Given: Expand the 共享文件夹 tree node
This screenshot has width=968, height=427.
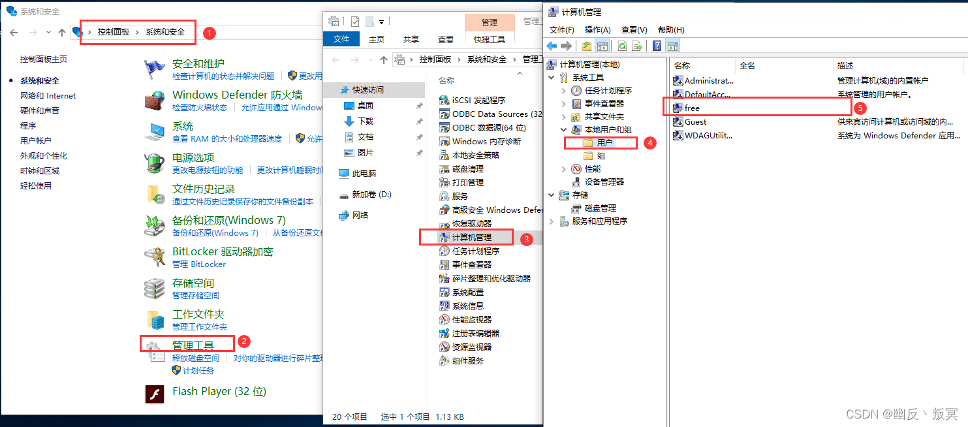Looking at the screenshot, I should tap(564, 117).
